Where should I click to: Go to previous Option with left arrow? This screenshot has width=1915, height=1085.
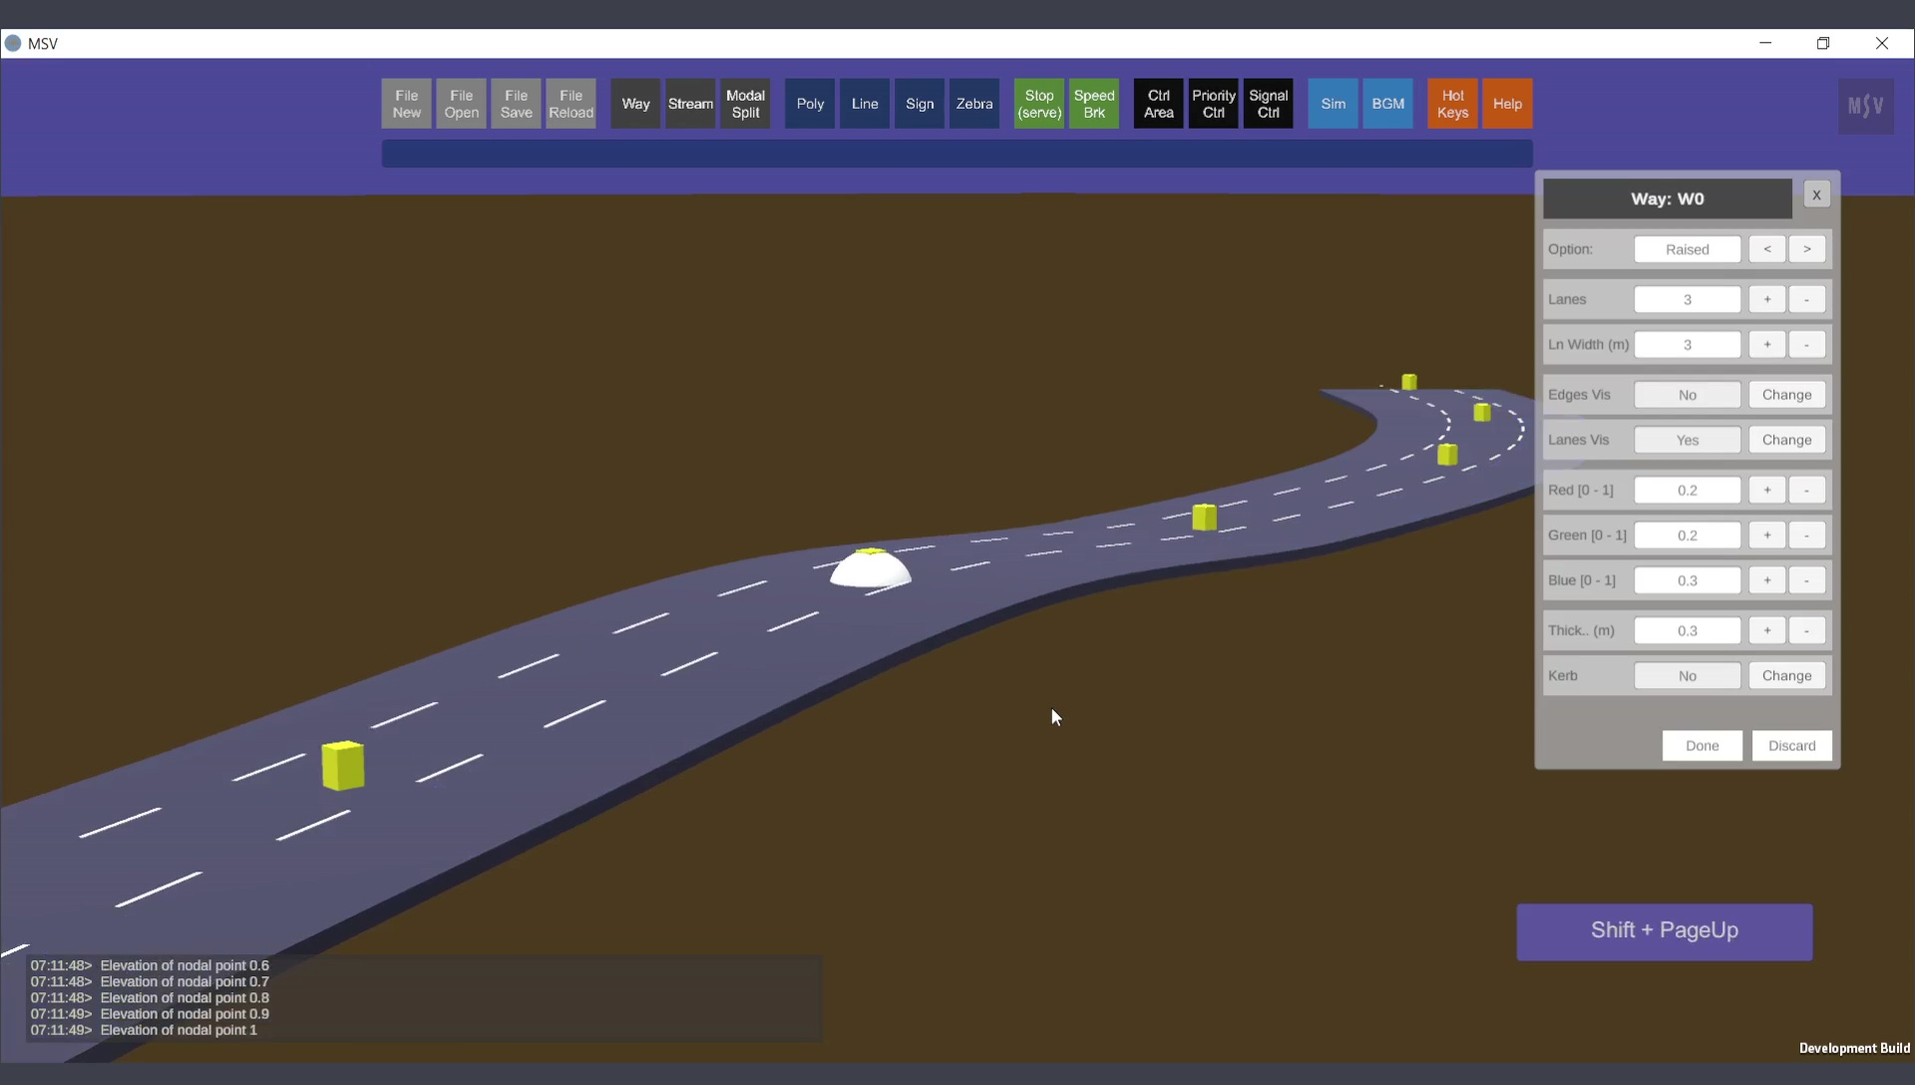point(1766,249)
